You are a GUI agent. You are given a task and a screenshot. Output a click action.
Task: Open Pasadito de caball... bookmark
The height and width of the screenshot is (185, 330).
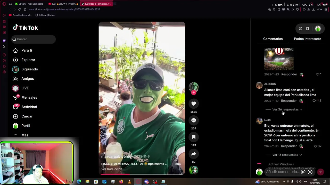tap(21, 15)
